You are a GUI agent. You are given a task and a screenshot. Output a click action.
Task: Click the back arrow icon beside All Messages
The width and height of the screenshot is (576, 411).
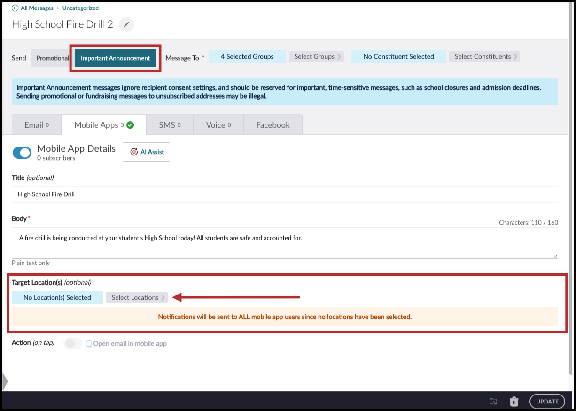(15, 8)
